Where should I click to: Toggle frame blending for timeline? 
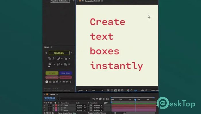[100, 99]
